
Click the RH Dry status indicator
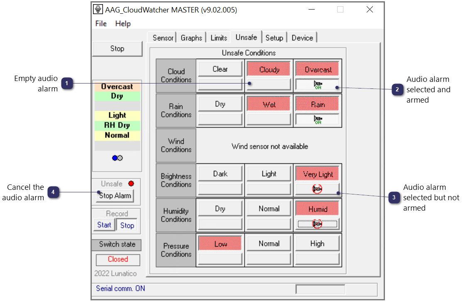pos(117,125)
